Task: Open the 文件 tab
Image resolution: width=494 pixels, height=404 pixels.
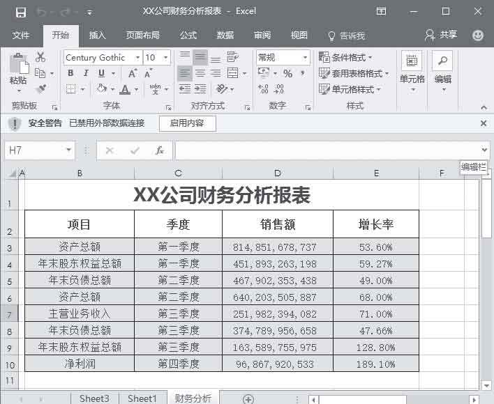Action: 21,36
